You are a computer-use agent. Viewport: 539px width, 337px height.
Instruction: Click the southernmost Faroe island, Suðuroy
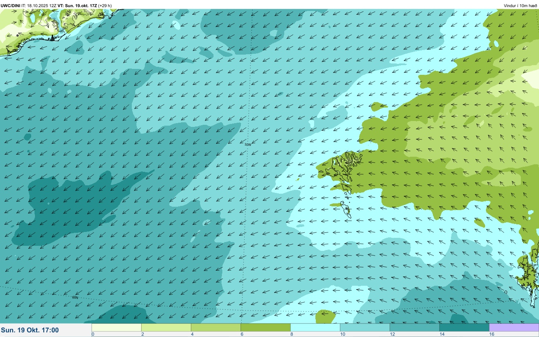coord(346,209)
